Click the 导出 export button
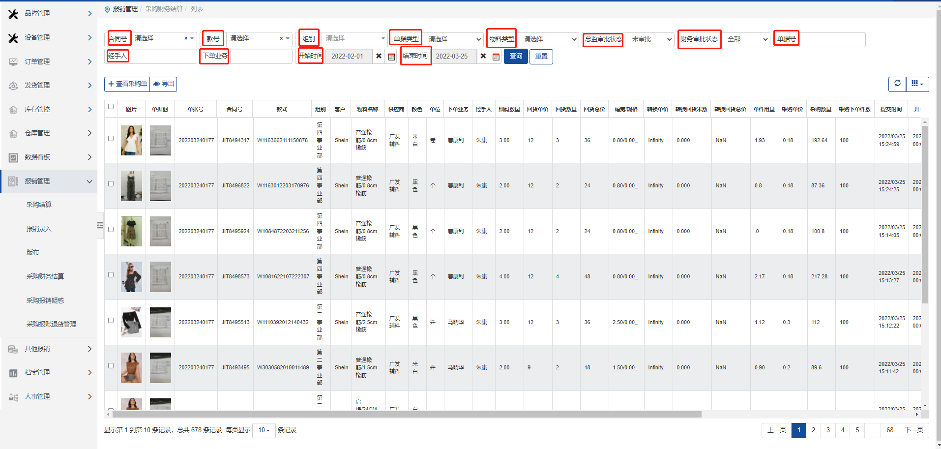The width and height of the screenshot is (941, 449). (164, 84)
